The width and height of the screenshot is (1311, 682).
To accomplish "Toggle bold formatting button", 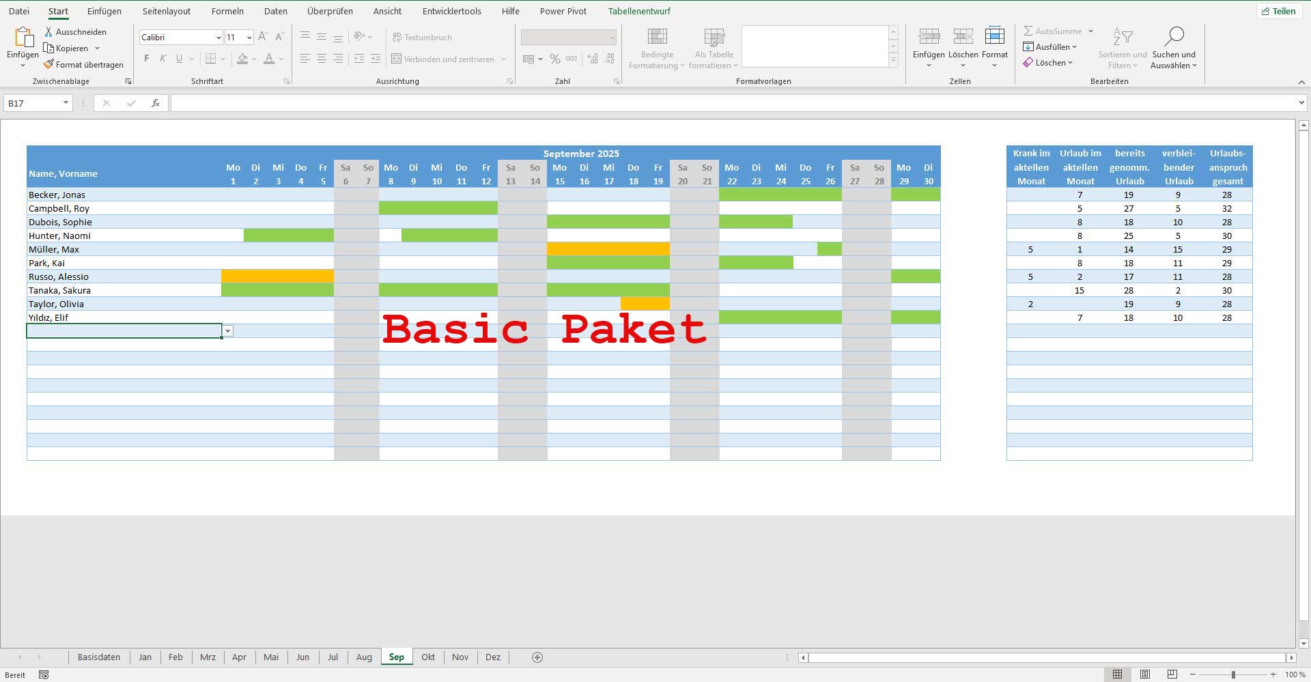I will (x=146, y=59).
